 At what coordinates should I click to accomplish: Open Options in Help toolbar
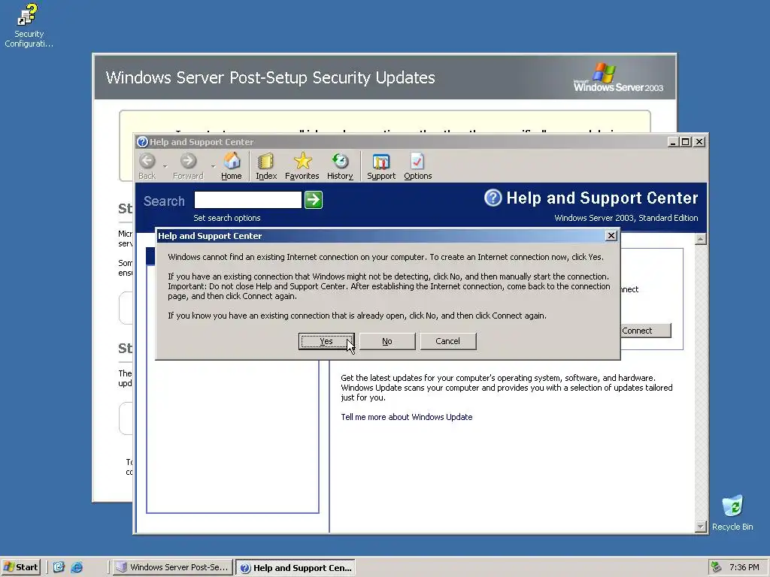coord(418,166)
